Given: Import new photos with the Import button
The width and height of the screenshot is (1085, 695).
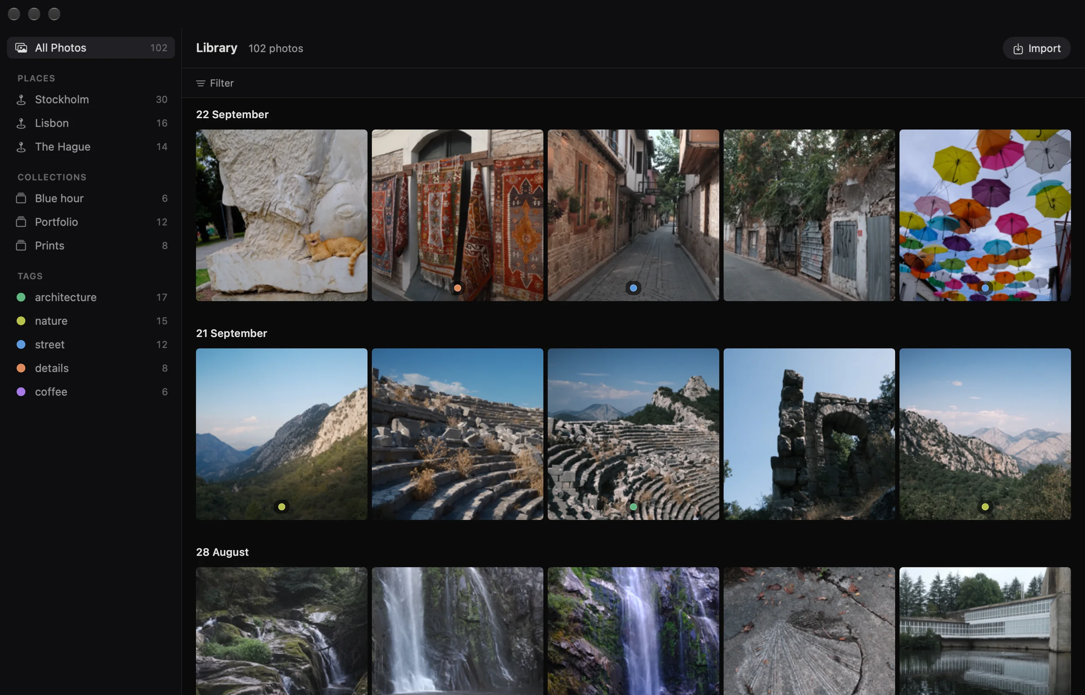Looking at the screenshot, I should [x=1037, y=48].
